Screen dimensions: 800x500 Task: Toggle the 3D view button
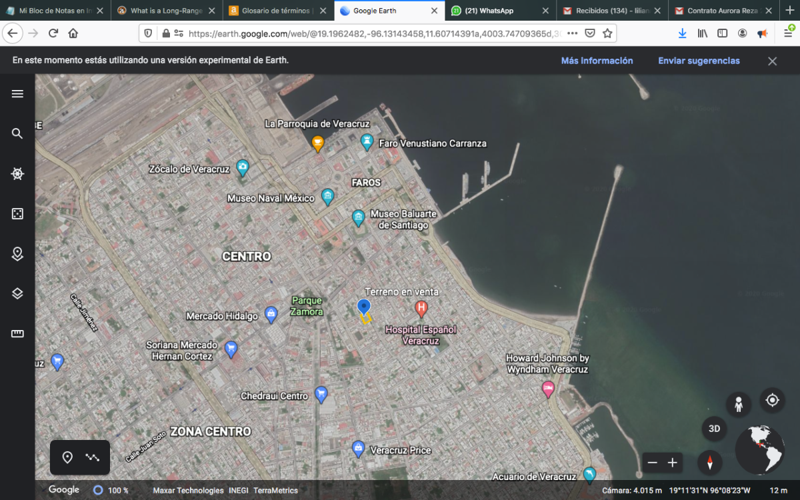[x=714, y=429]
